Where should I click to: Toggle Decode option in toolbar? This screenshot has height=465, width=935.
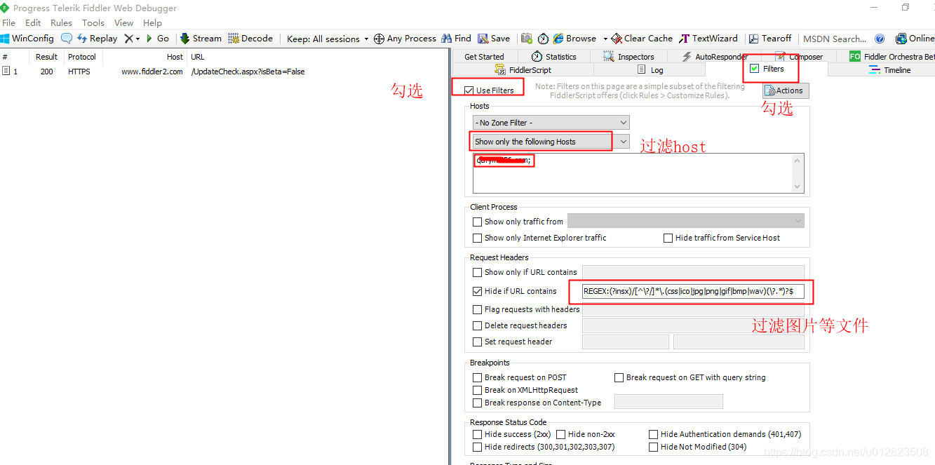(250, 39)
